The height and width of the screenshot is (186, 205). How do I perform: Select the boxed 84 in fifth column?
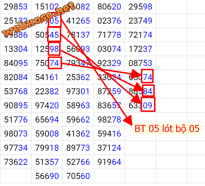tap(148, 90)
